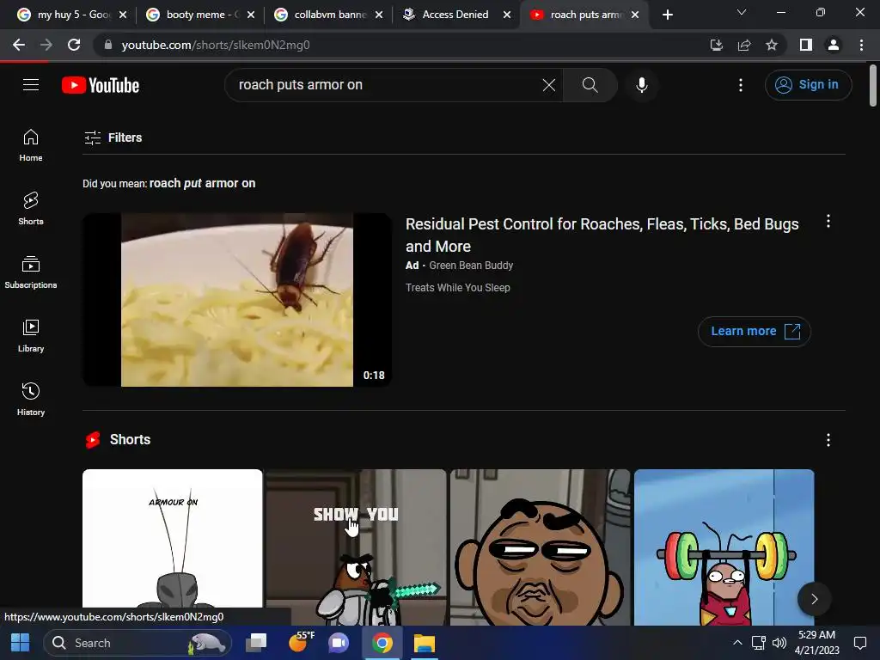Close the 'Access Denied' tab
Viewport: 880px width, 660px height.
(x=507, y=15)
